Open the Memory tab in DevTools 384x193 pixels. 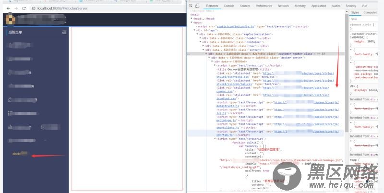[300, 6]
